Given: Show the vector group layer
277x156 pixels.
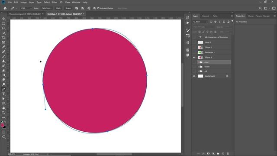Looking at the screenshot, I should [194, 67].
